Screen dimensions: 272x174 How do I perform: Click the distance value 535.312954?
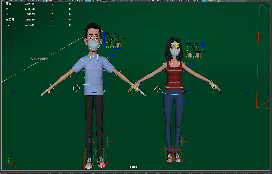tap(40, 59)
